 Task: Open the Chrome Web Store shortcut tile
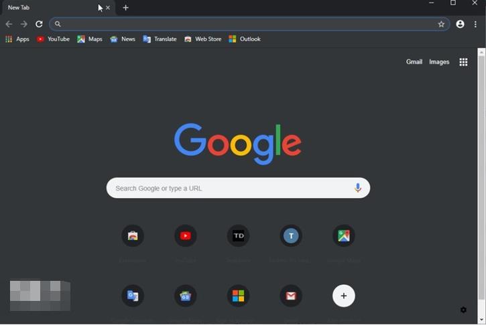pos(133,235)
